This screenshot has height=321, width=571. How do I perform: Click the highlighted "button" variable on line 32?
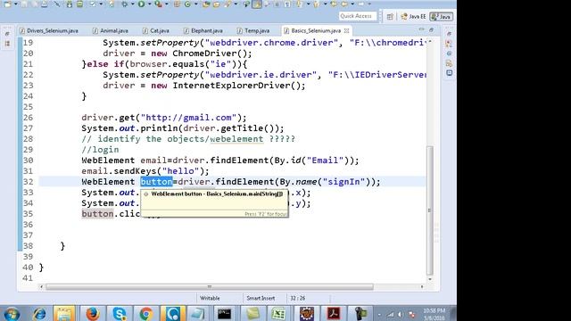[x=157, y=182]
